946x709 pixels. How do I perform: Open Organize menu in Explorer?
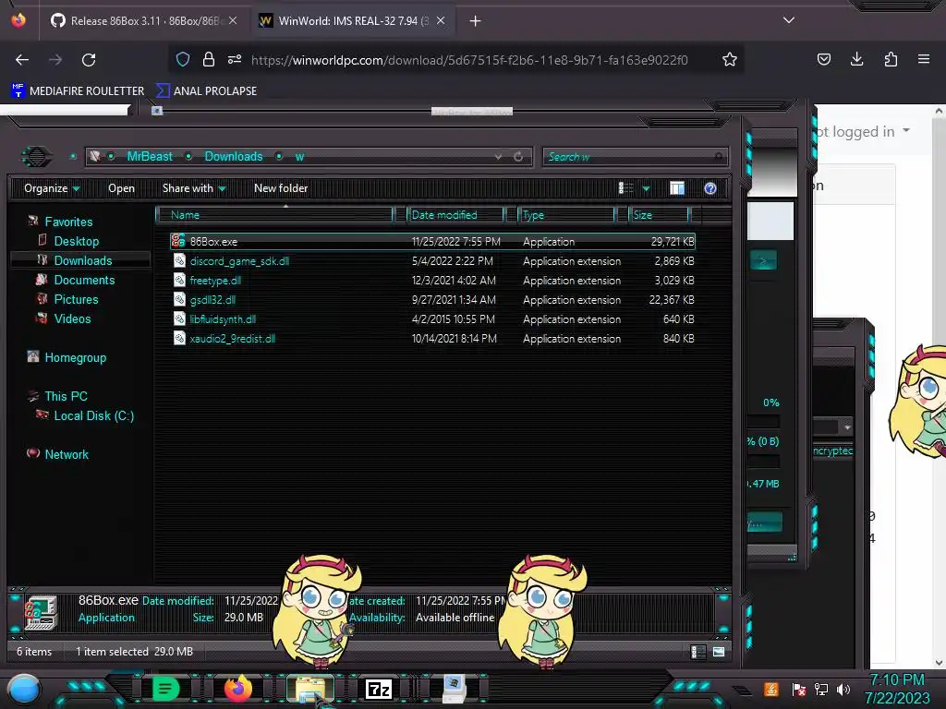pos(52,188)
